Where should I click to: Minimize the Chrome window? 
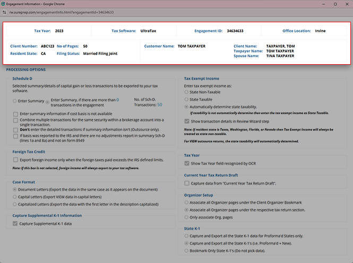point(323,4)
